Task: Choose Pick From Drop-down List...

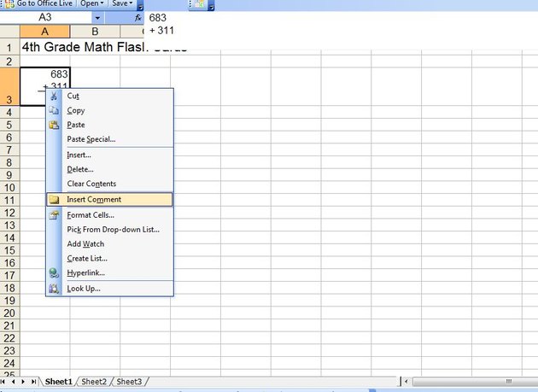Action: [x=109, y=229]
